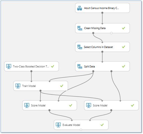Click the unconnected output port of Evaluate Model
Screen dimensions: 143x134
pyautogui.click(x=81, y=130)
